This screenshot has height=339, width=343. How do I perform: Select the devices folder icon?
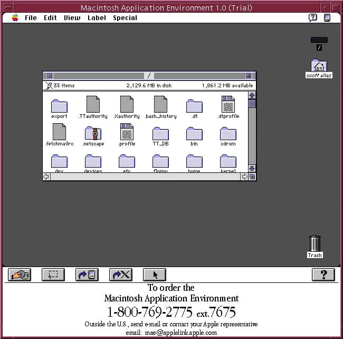tap(93, 161)
